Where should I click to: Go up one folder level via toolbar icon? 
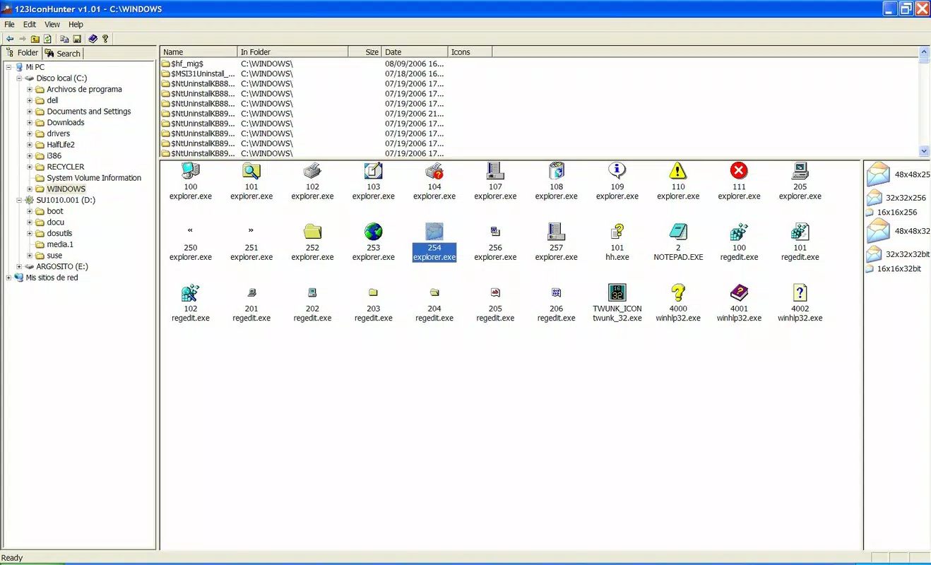pos(35,39)
